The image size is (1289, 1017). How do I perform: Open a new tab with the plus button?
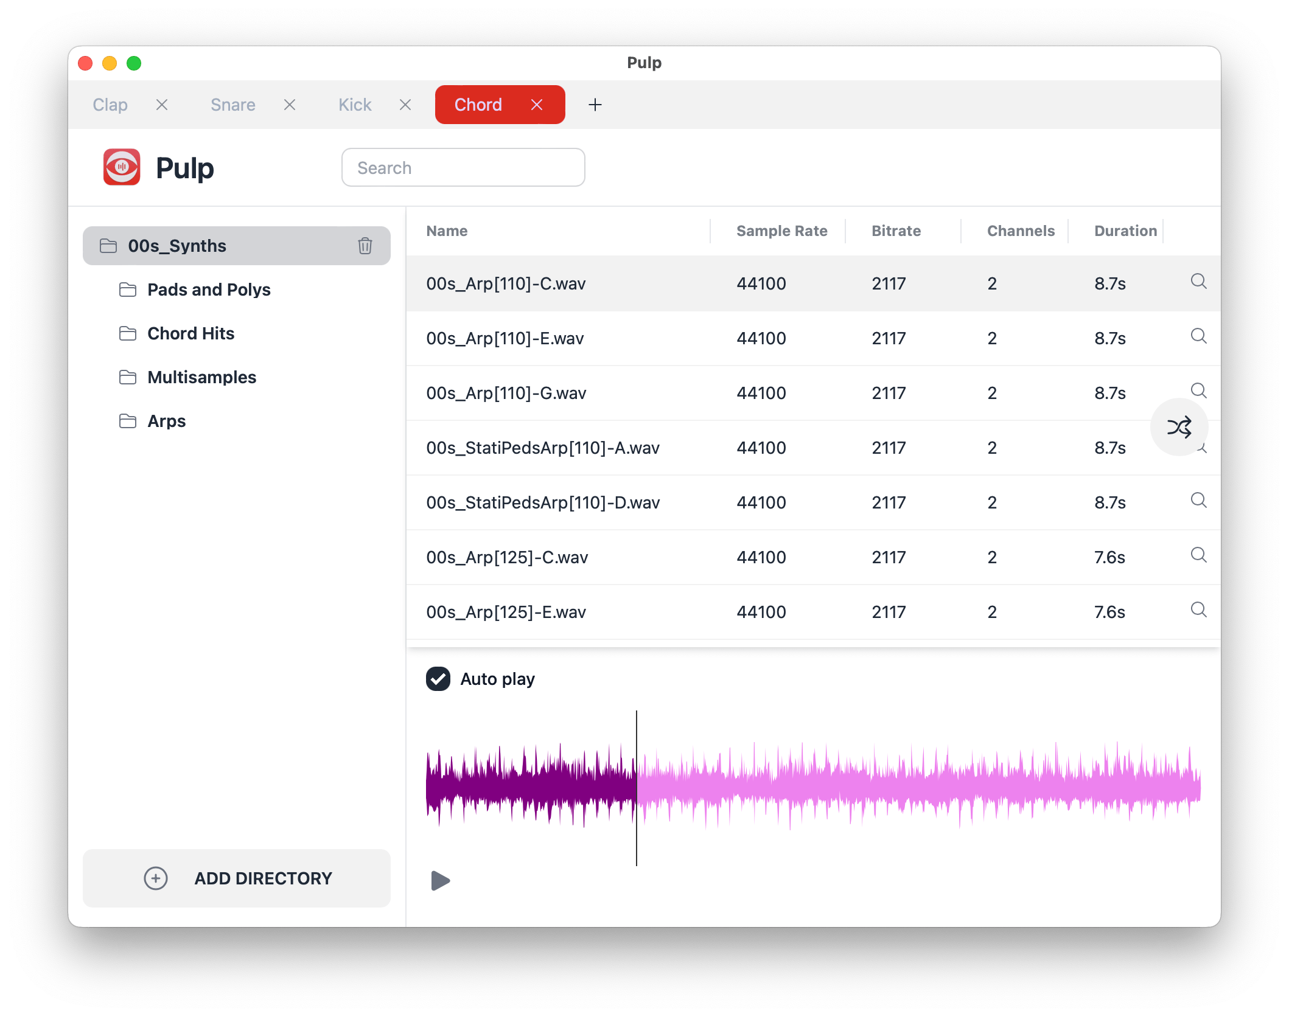595,104
